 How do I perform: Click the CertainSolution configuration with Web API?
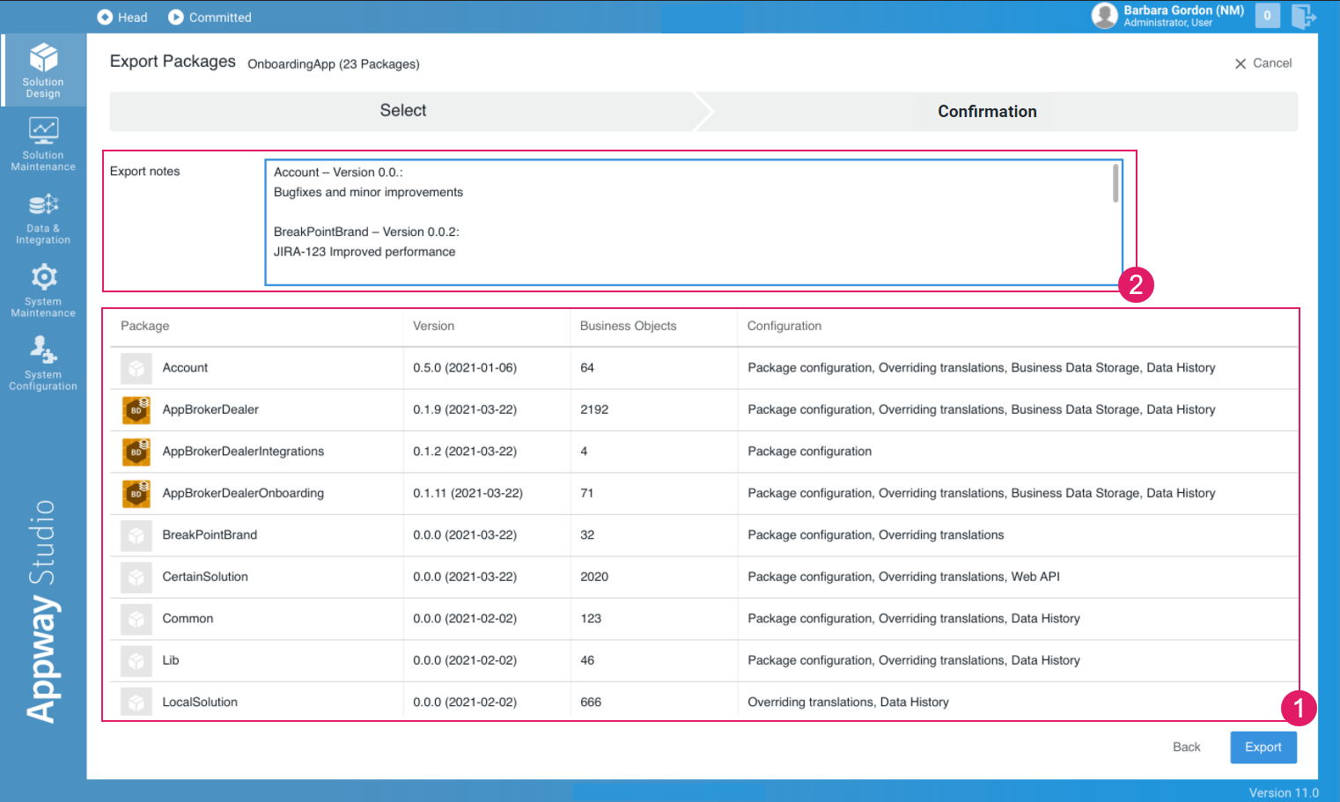[x=903, y=577]
